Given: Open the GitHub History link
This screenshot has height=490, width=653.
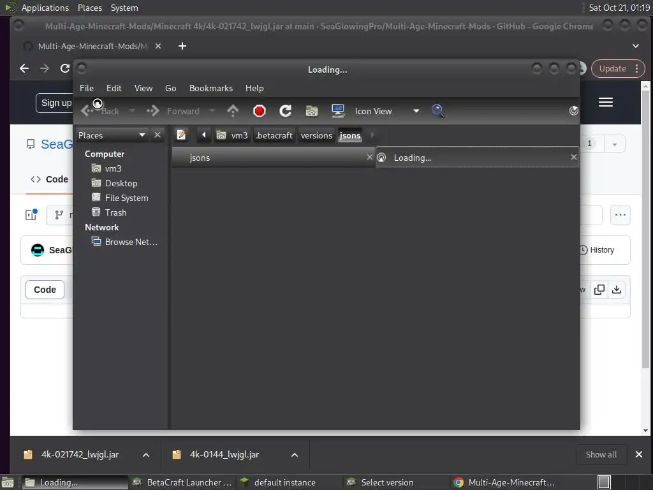Looking at the screenshot, I should pos(597,250).
